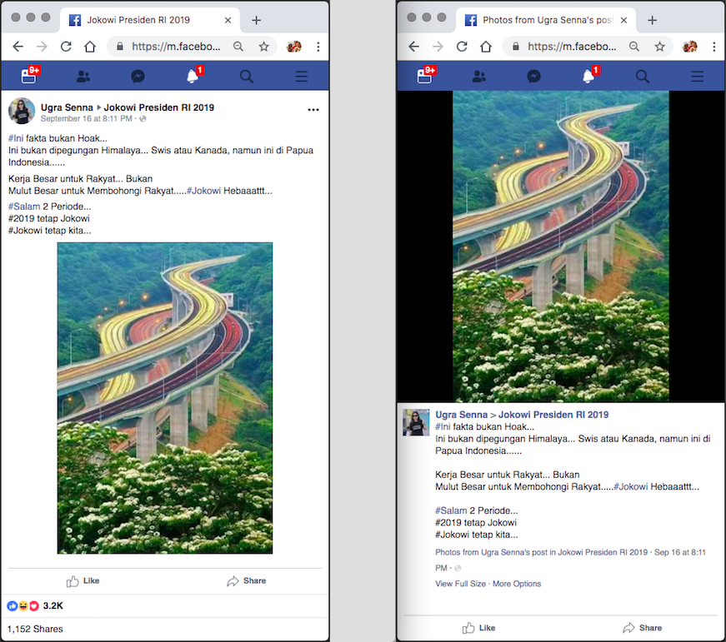Open three-dot post options menu

(x=313, y=109)
